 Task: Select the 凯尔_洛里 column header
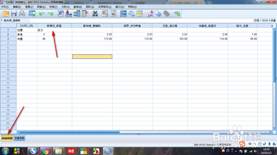[242, 26]
